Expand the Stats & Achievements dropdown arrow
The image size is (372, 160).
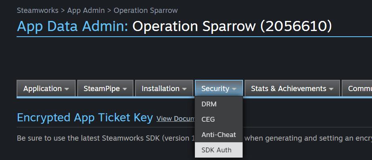pyautogui.click(x=331, y=89)
